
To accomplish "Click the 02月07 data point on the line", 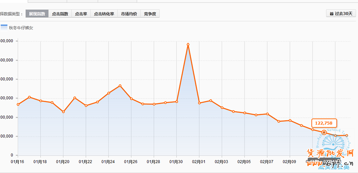I will [x=267, y=114].
